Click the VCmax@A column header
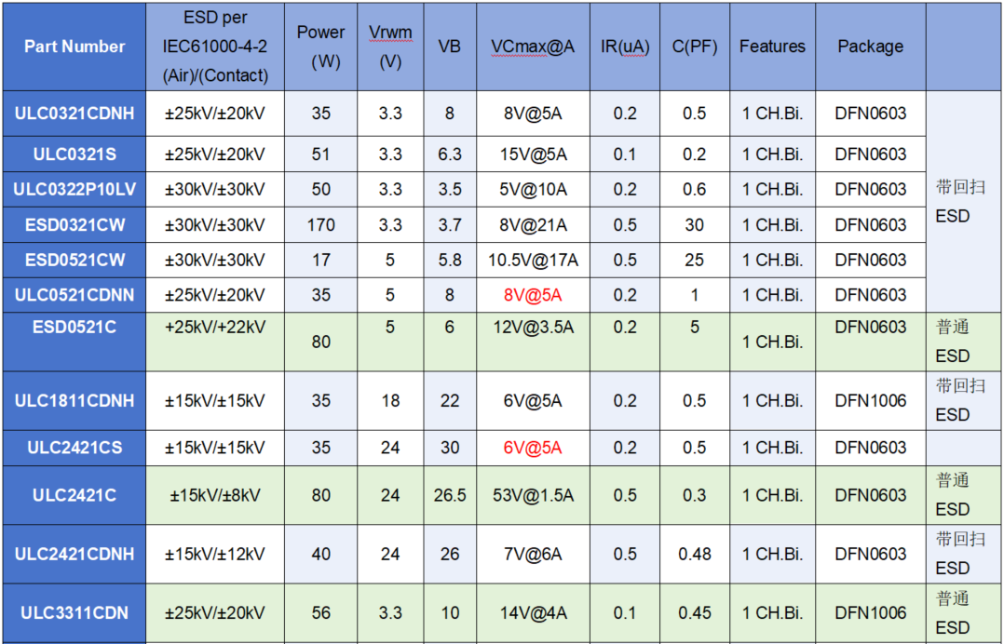The image size is (1004, 644). [x=532, y=47]
